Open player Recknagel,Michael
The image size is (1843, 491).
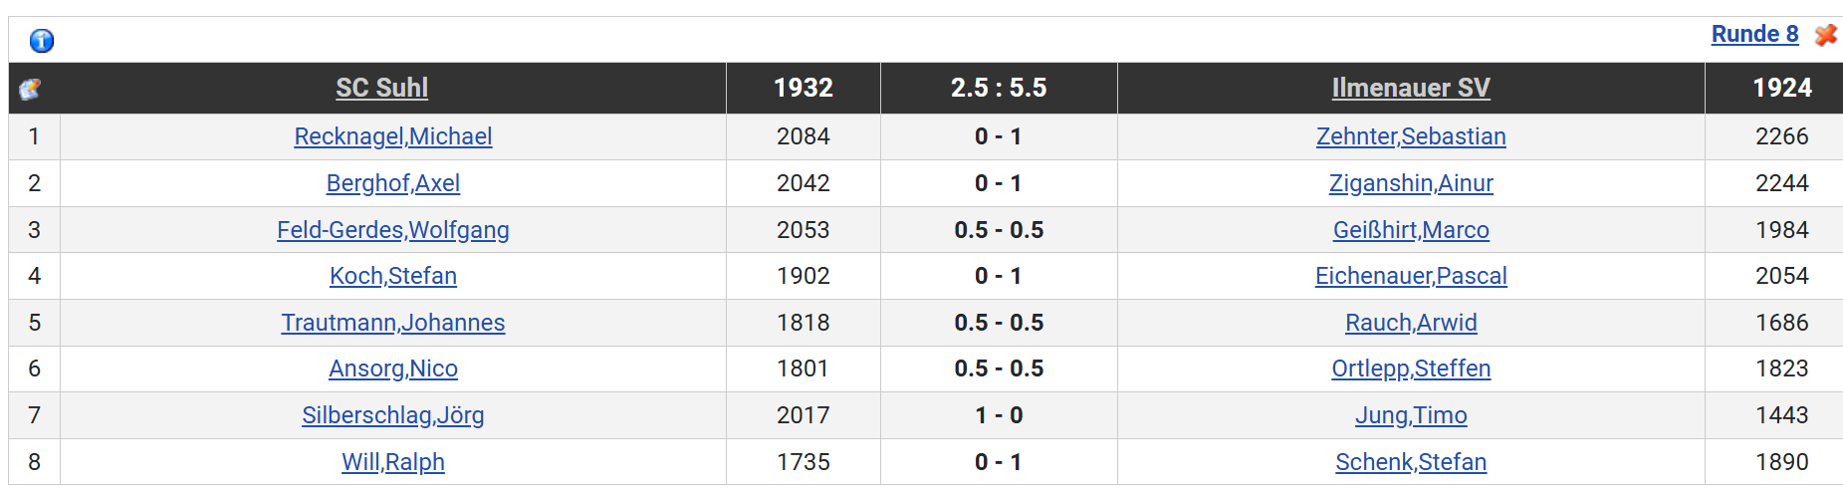pyautogui.click(x=392, y=136)
